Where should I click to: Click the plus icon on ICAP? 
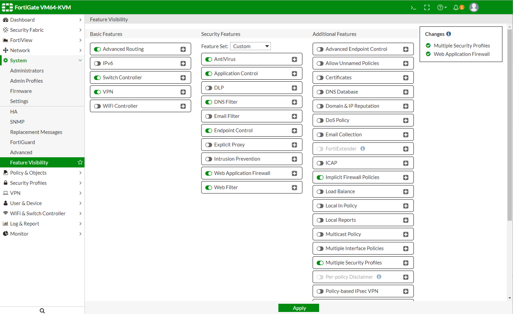[x=406, y=163]
